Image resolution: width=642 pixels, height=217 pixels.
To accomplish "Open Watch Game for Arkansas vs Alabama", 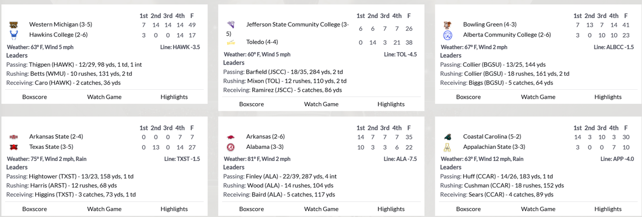I will click(321, 209).
